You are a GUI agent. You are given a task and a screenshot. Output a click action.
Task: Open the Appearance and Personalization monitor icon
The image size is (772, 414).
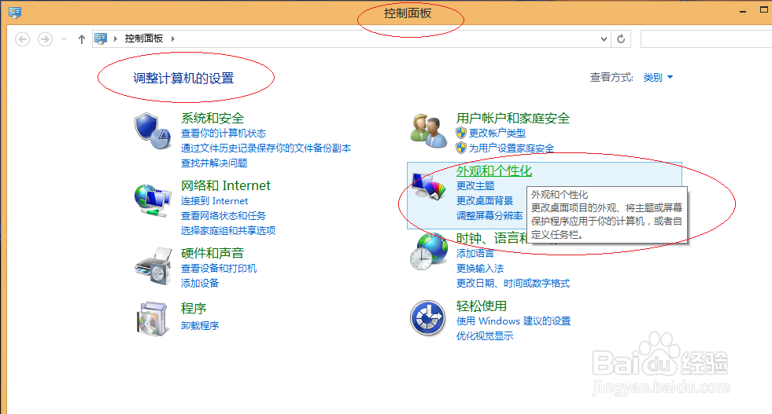[x=428, y=186]
